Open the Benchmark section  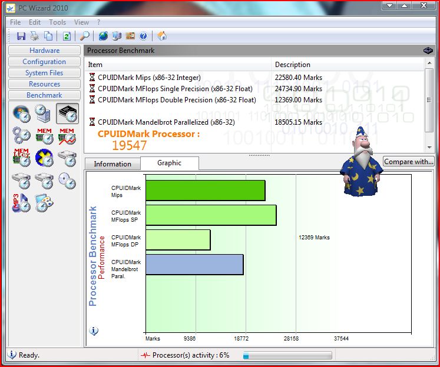44,95
